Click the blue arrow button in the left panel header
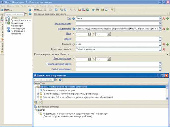The height and width of the screenshot is (127, 170). tap(30, 10)
